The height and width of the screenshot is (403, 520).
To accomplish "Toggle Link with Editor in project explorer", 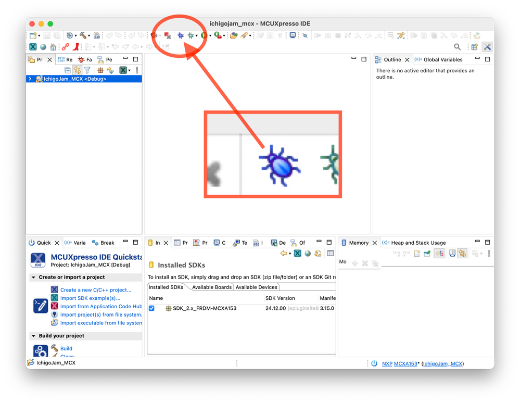I will 77,70.
